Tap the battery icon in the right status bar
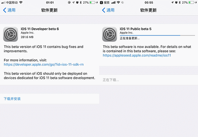This screenshot has width=198, height=137. pyautogui.click(x=193, y=3)
